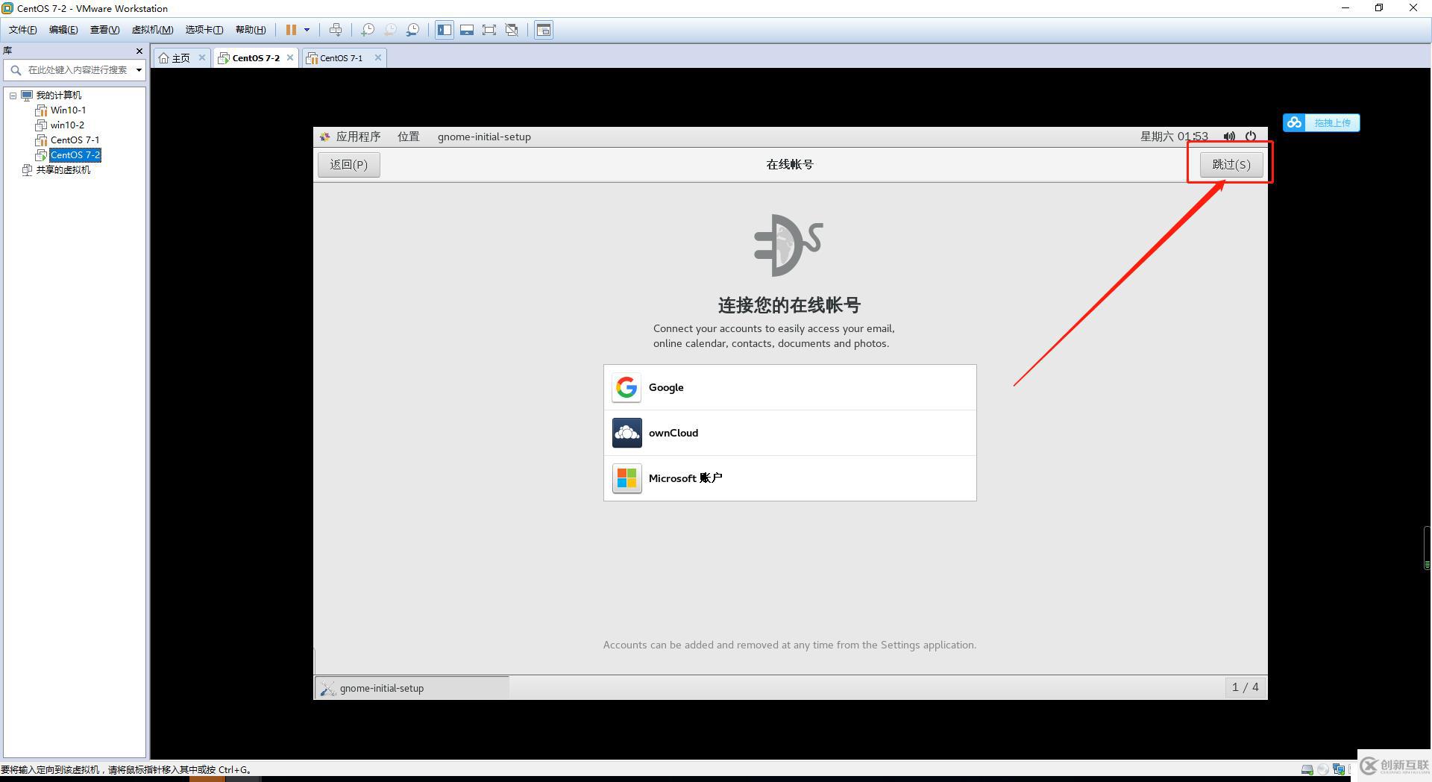Expand the library search options dropdown
Screen dimensions: 1432x782
click(x=139, y=70)
